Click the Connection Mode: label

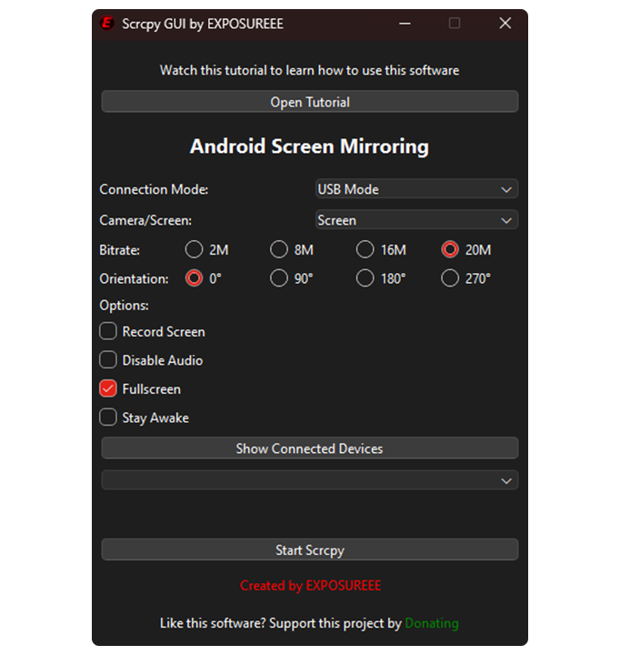[154, 189]
